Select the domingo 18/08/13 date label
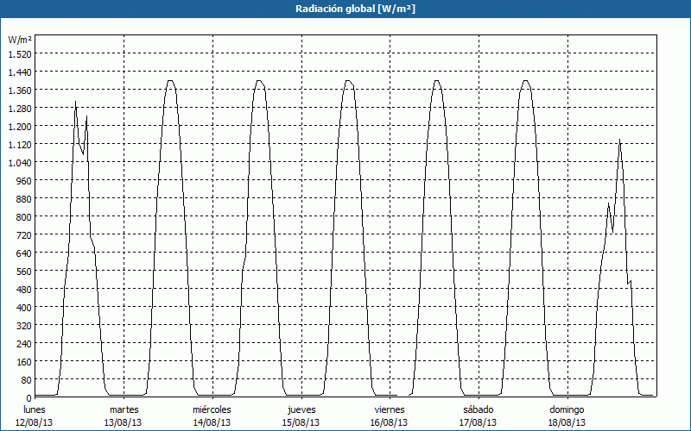 click(567, 415)
